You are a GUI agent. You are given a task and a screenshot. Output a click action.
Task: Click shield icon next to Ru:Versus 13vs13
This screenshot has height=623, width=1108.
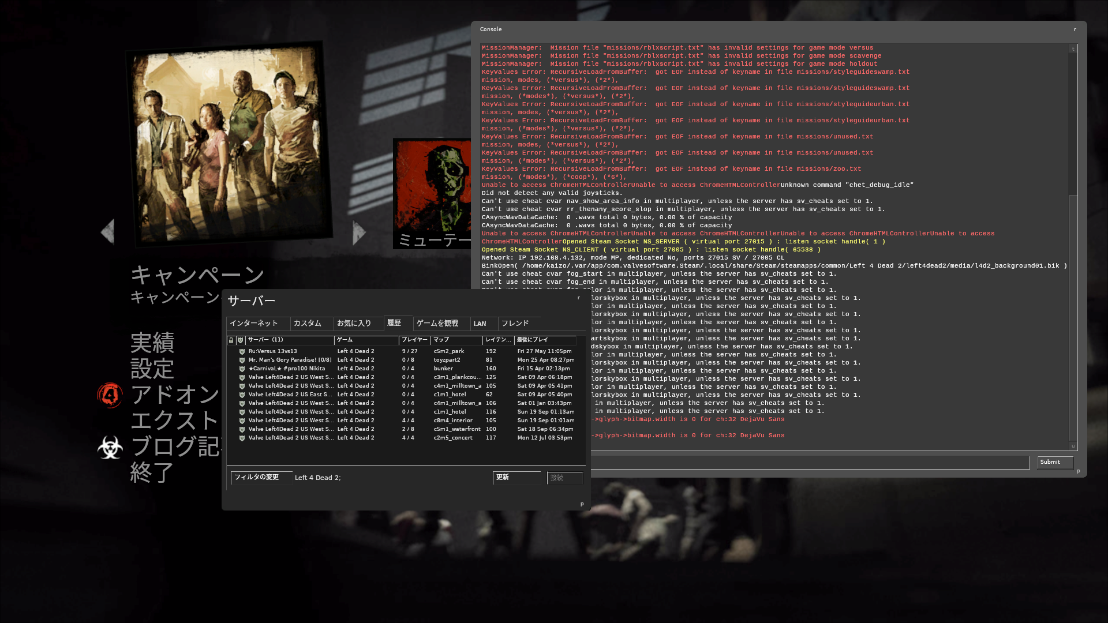(242, 351)
